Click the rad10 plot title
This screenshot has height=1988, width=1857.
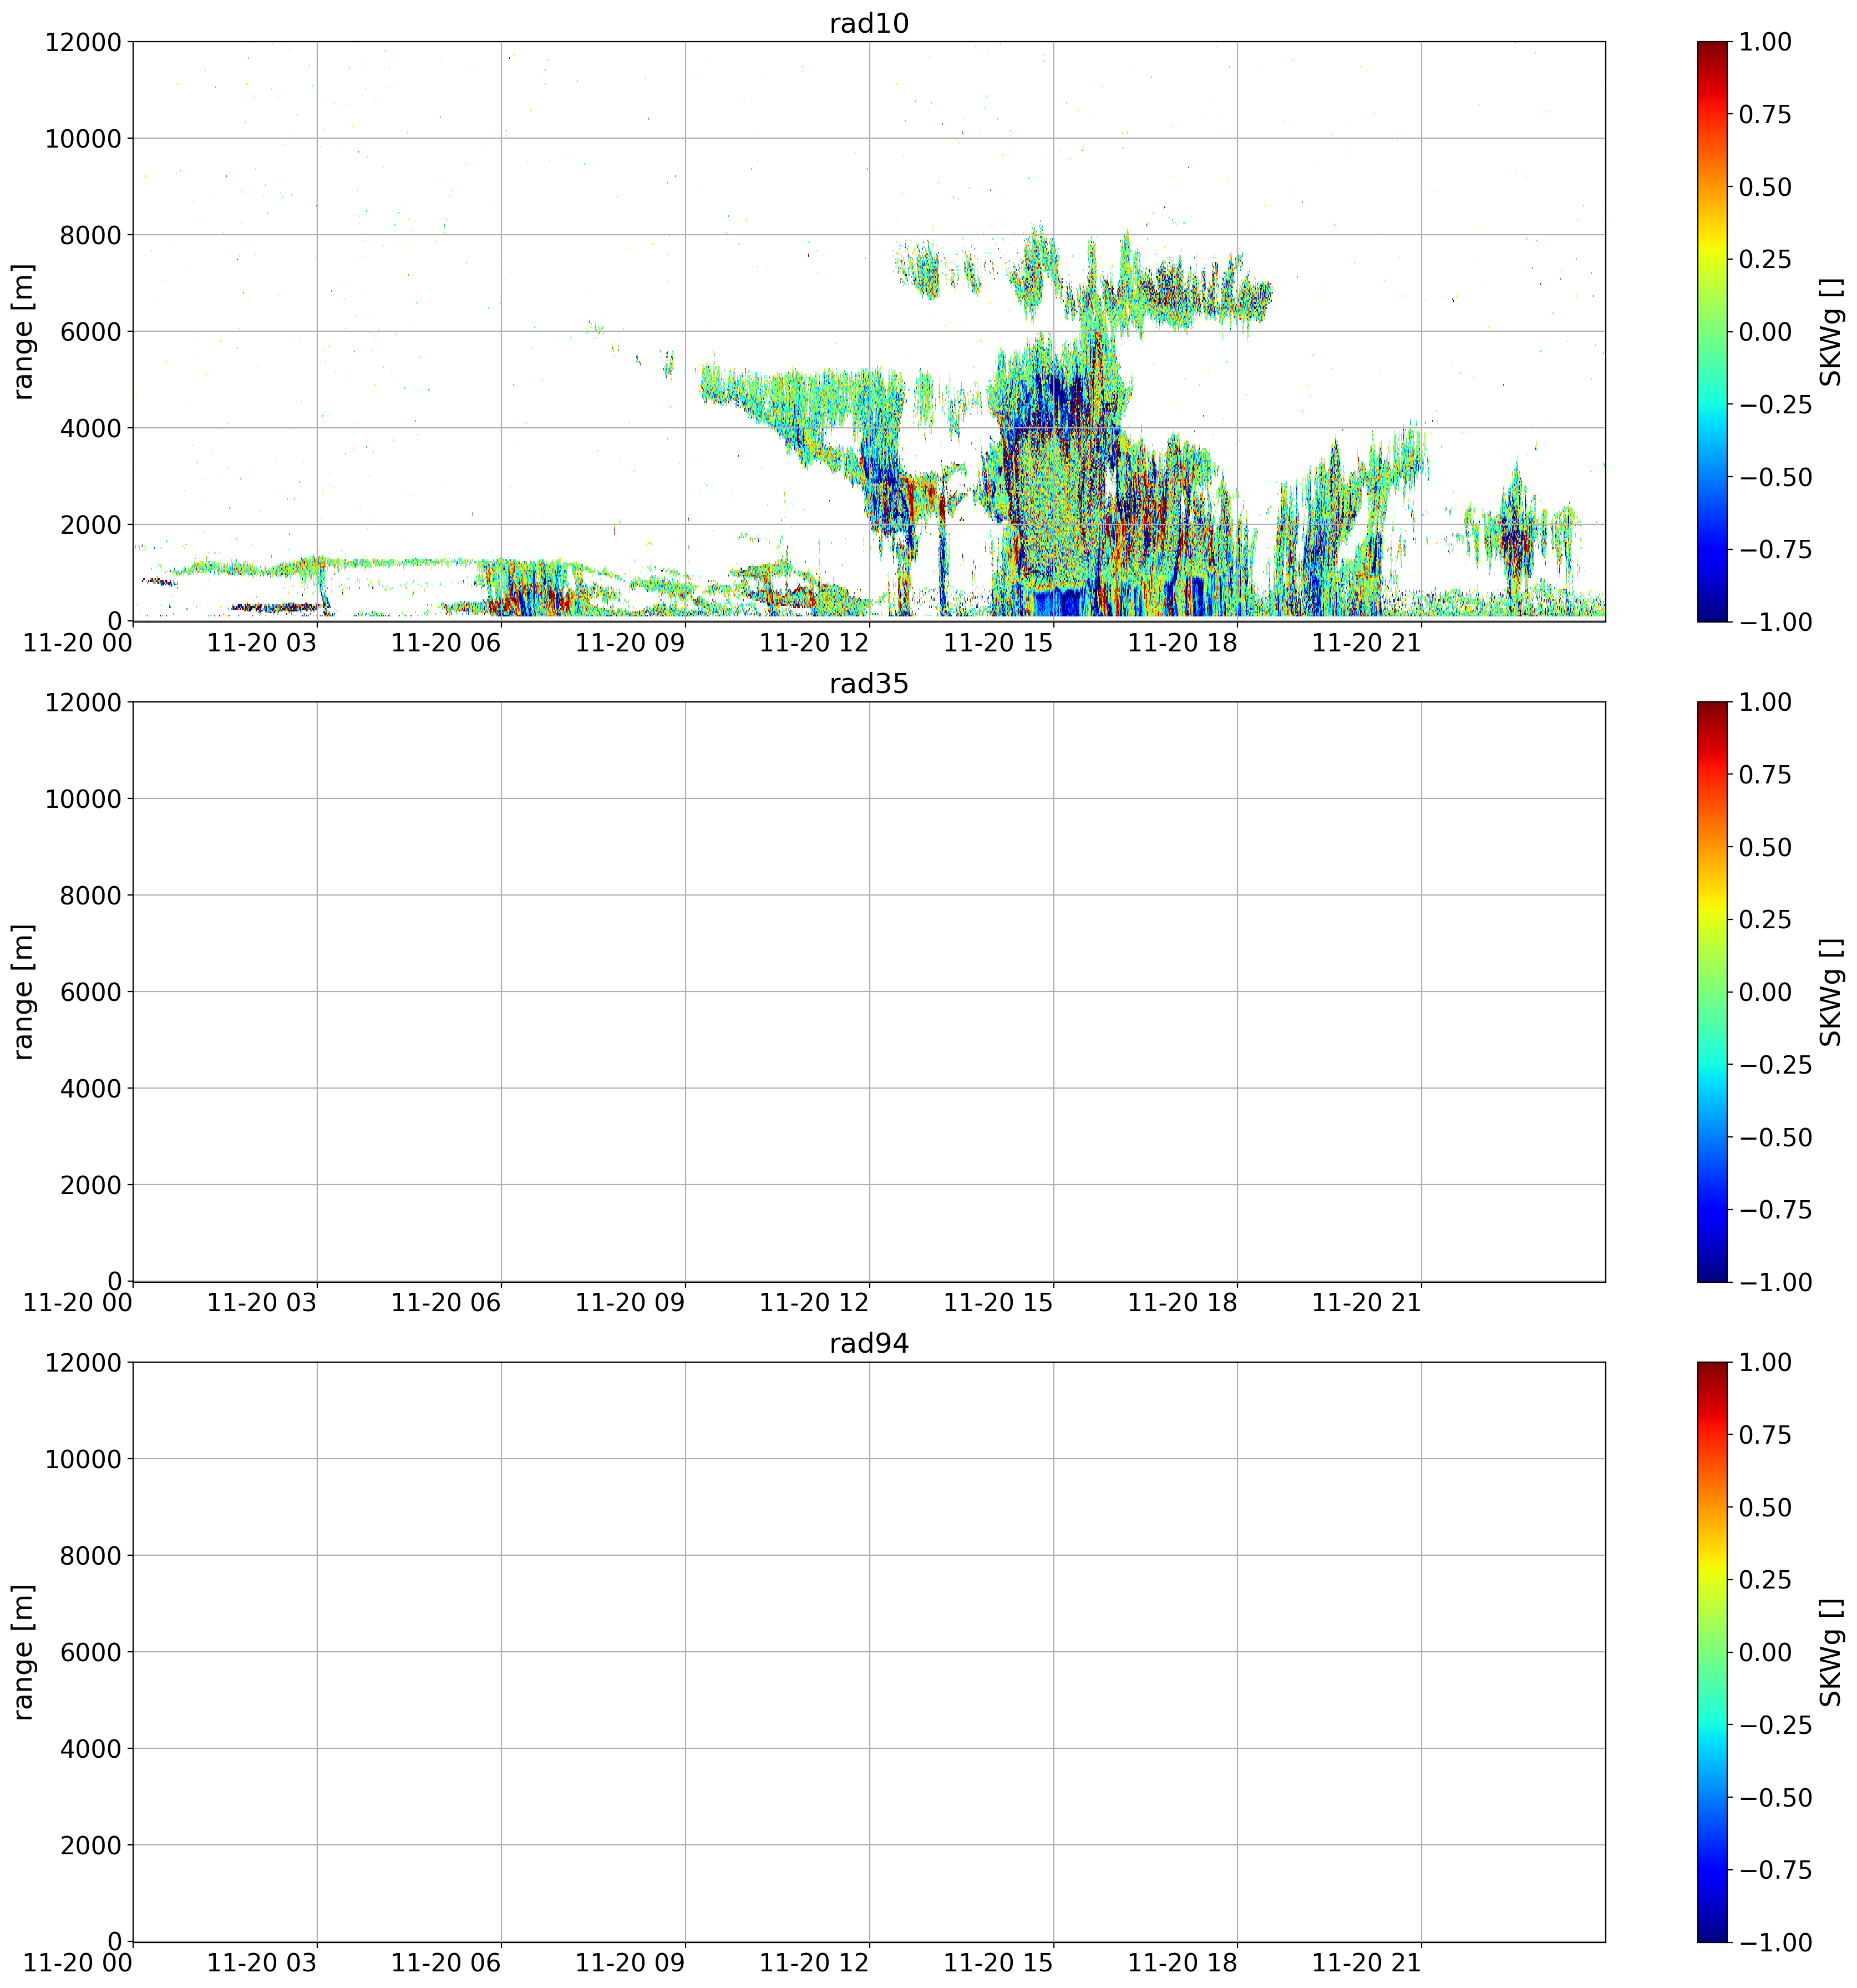click(x=869, y=24)
